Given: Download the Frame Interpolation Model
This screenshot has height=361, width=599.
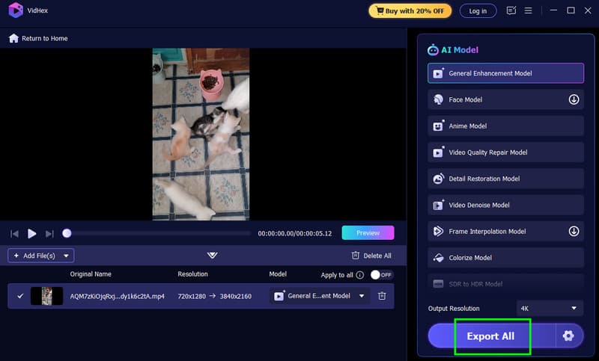Looking at the screenshot, I should (x=574, y=232).
